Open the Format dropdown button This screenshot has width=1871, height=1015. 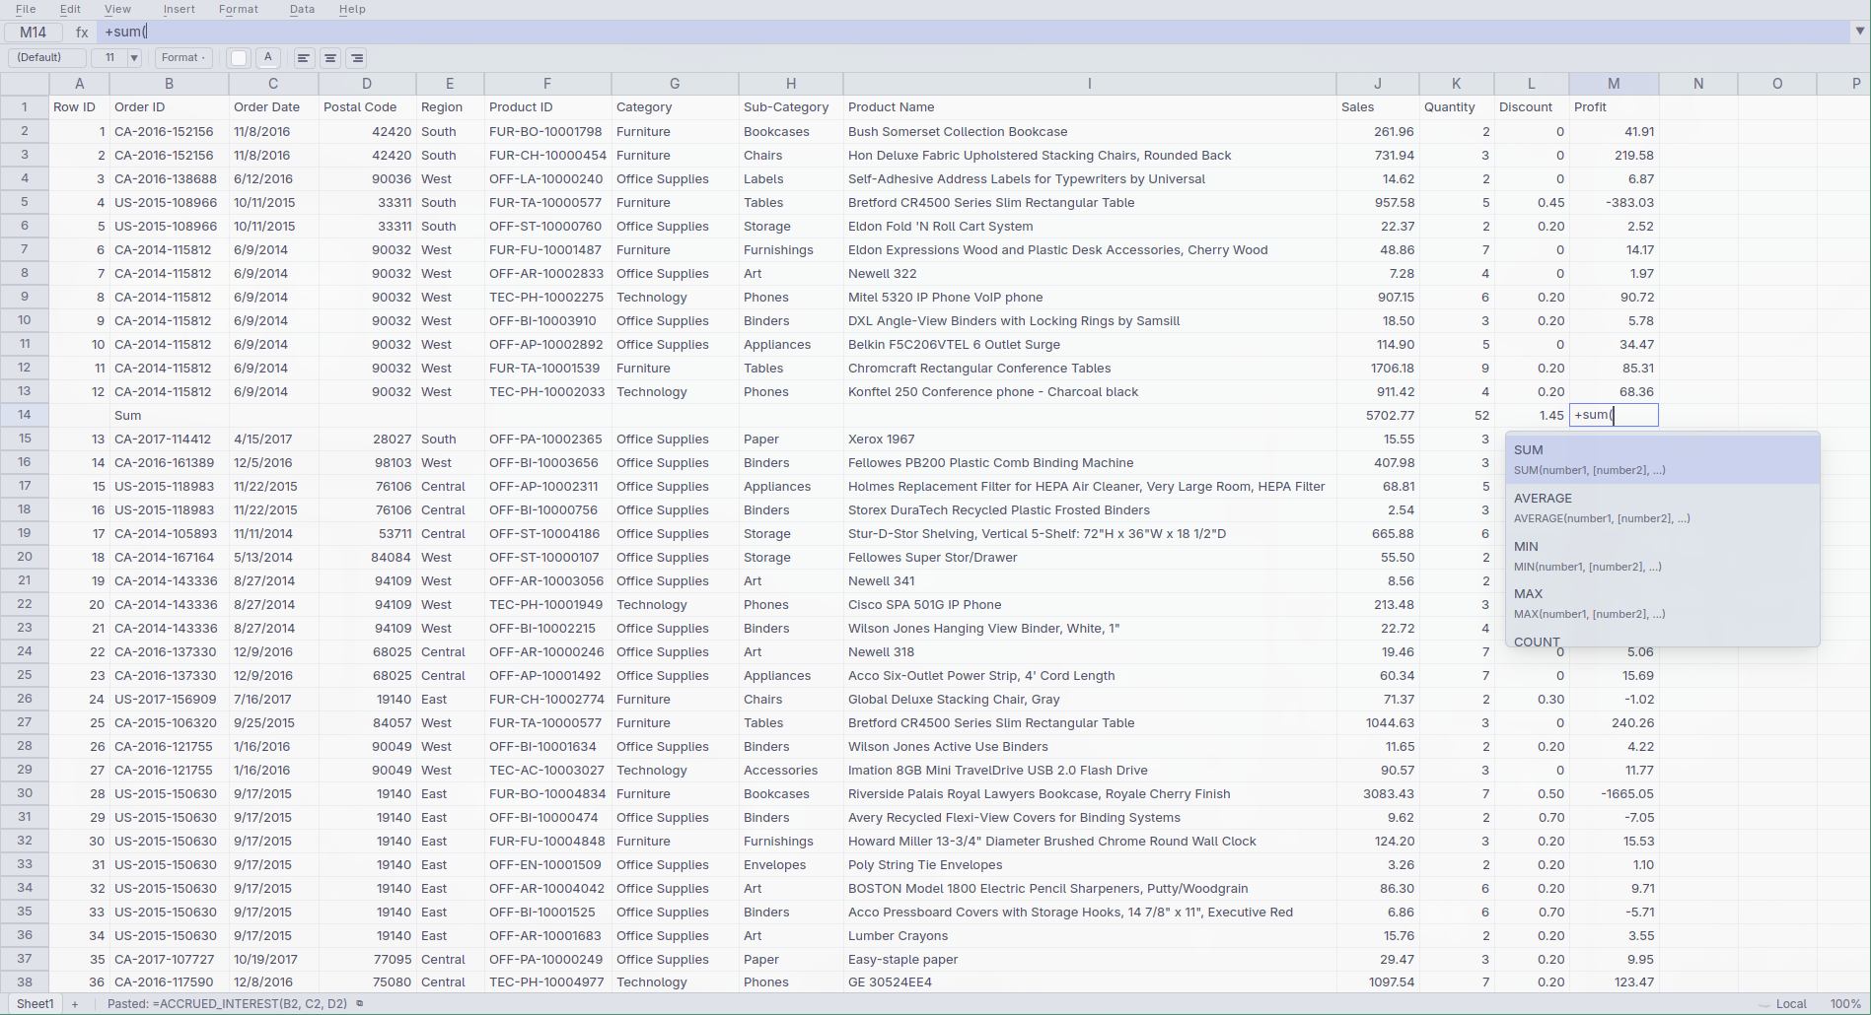(183, 58)
